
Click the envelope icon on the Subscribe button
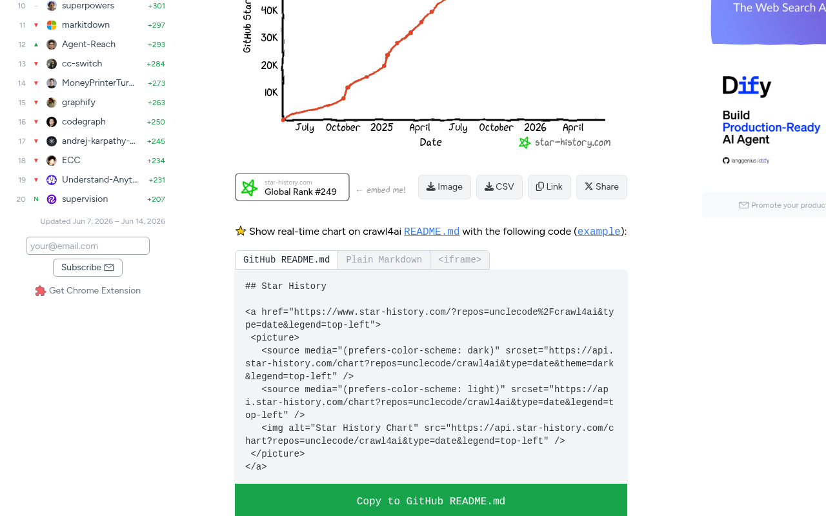(109, 268)
